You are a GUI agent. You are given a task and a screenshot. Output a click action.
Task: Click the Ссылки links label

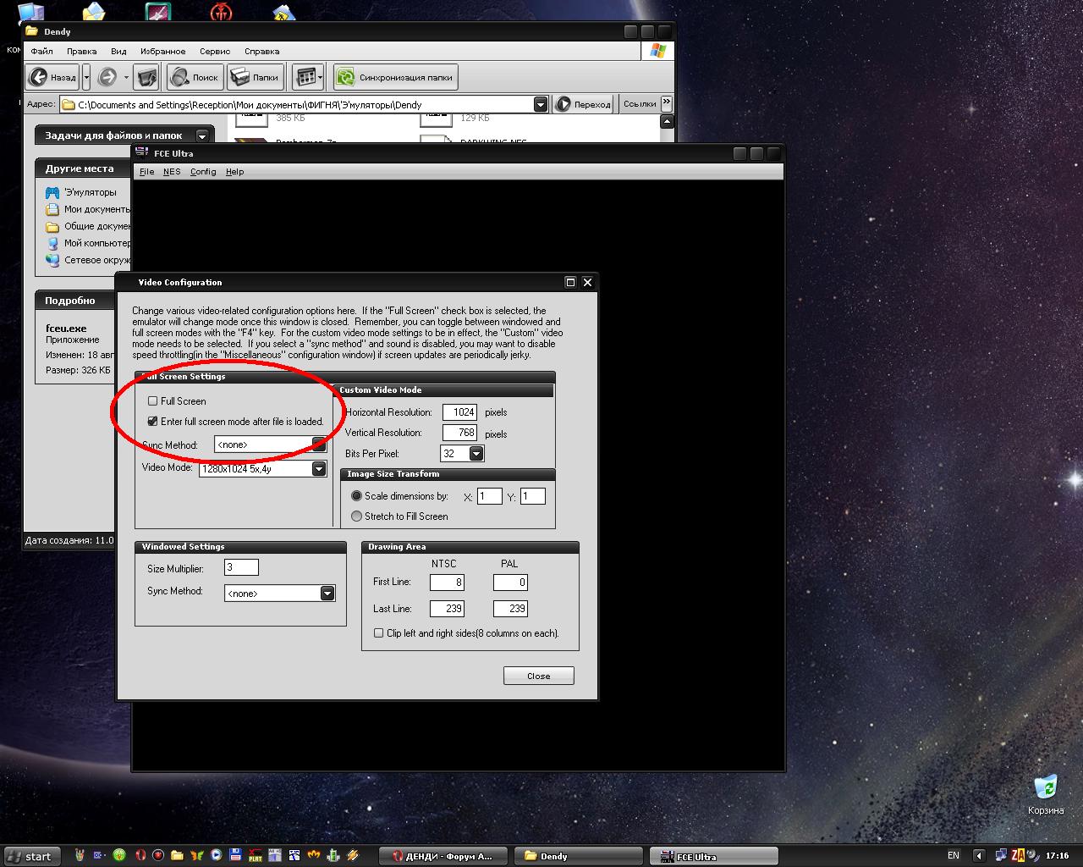[x=640, y=104]
